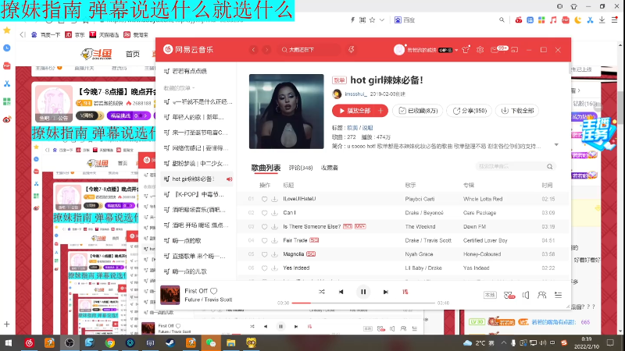Open sidebar playlist 嗨一点的歌
Viewport: 625px width, 351px height.
point(187,241)
